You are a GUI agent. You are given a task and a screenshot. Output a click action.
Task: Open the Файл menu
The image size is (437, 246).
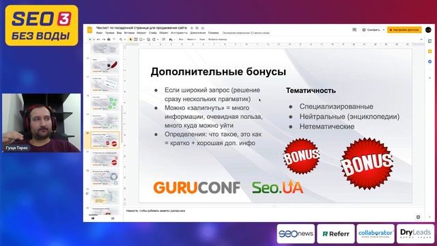pos(99,33)
